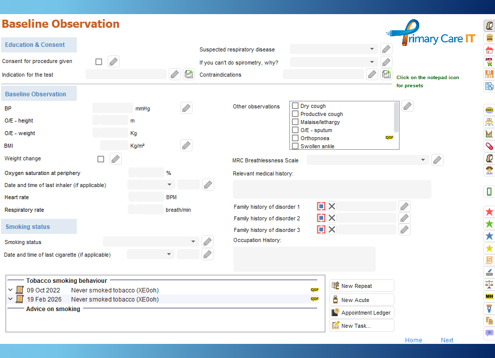This screenshot has width=495, height=358.
Task: Tick the Consent for procedure given checkbox
Action: pyautogui.click(x=98, y=62)
